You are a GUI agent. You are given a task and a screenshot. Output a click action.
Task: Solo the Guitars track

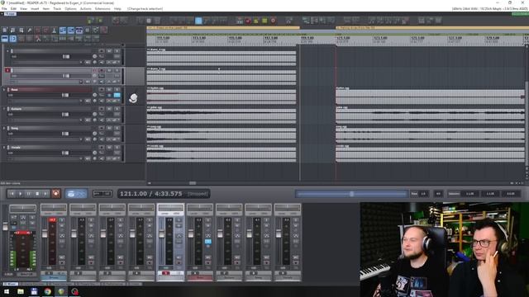117,109
